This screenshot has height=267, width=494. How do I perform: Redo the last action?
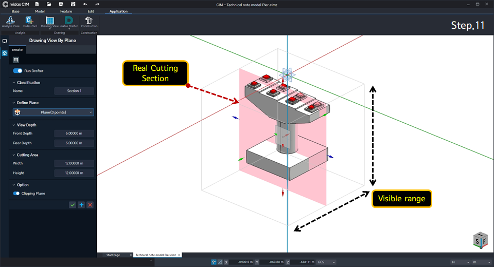[97, 4]
